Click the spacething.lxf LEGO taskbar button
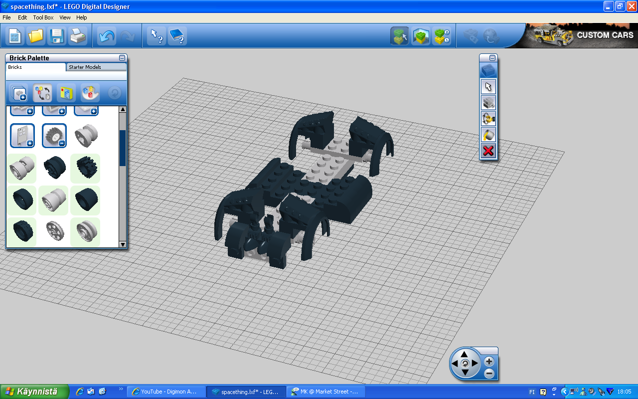 click(x=246, y=392)
